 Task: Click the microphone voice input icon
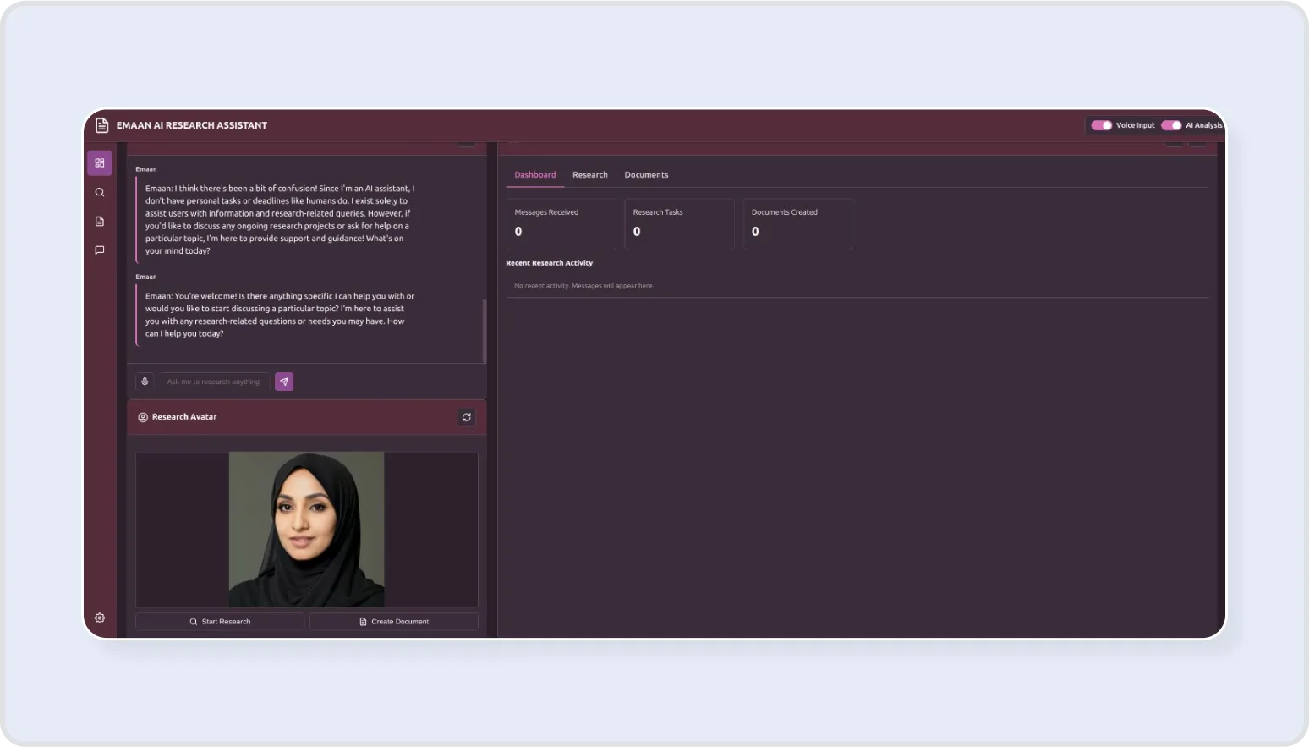145,382
